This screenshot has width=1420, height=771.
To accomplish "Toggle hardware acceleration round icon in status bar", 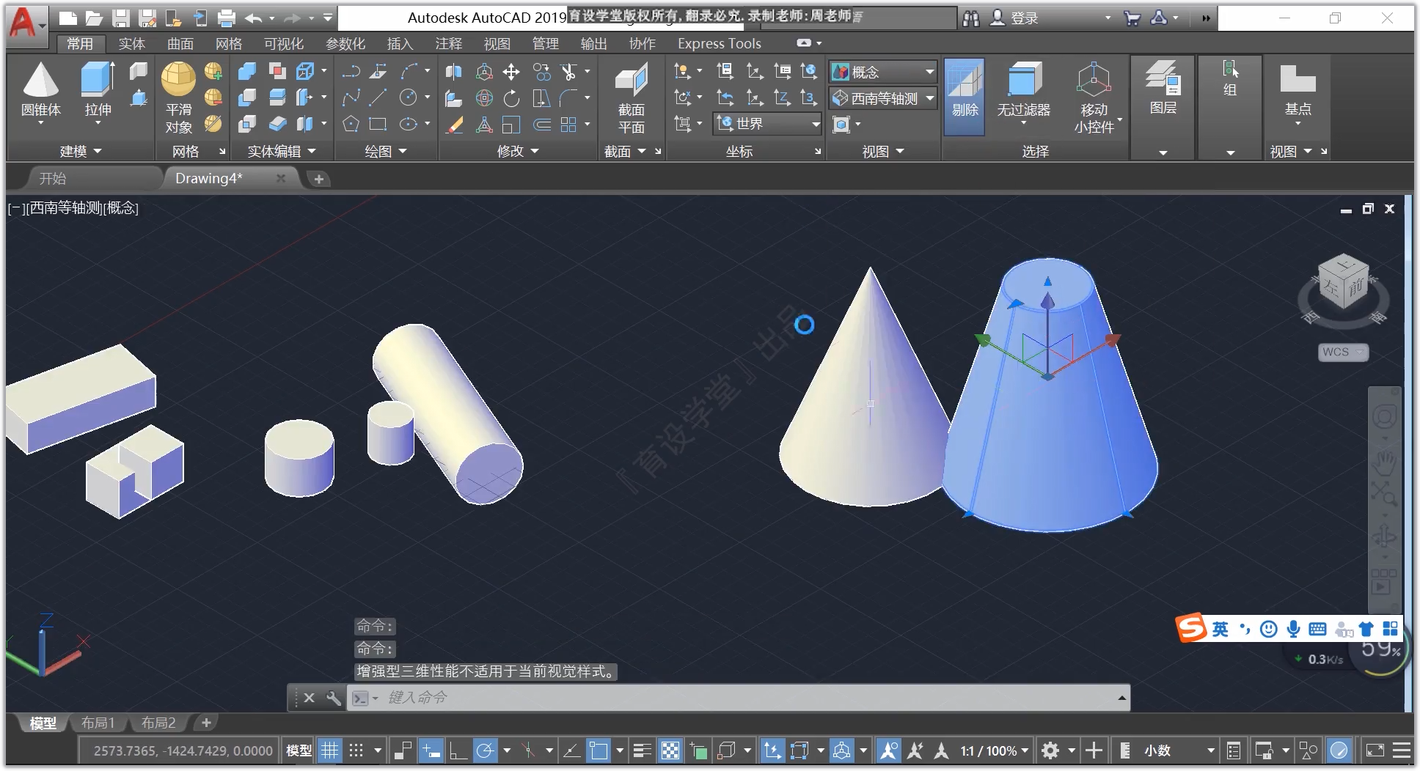I will [x=1339, y=750].
